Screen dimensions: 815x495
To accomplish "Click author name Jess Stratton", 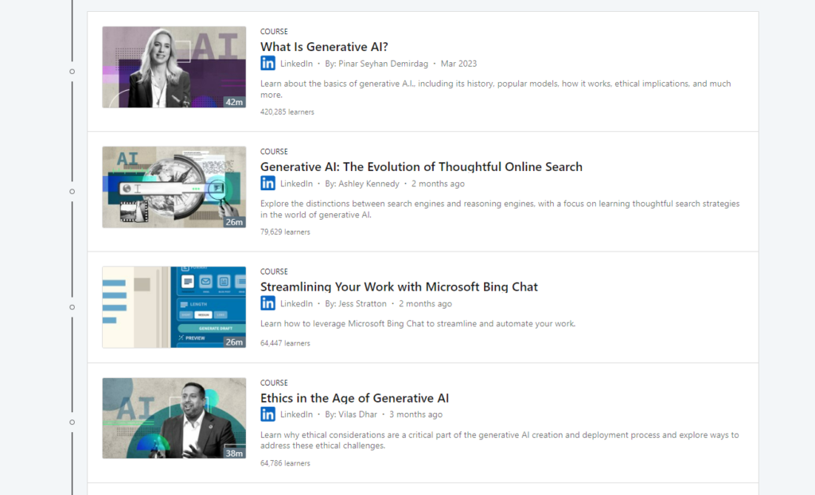I will click(x=363, y=304).
